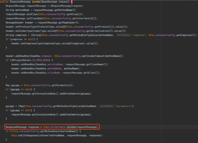This screenshot has width=198, height=143.
Task: Click the "parameters" string literal
Action: click(x=123, y=106)
